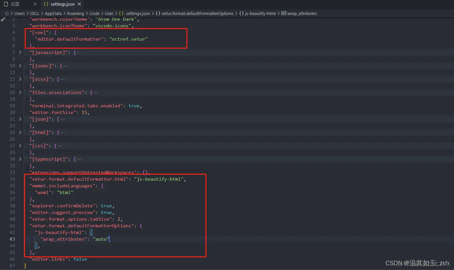Click the "wxml" key
This screenshot has width=454, height=270.
click(x=43, y=192)
